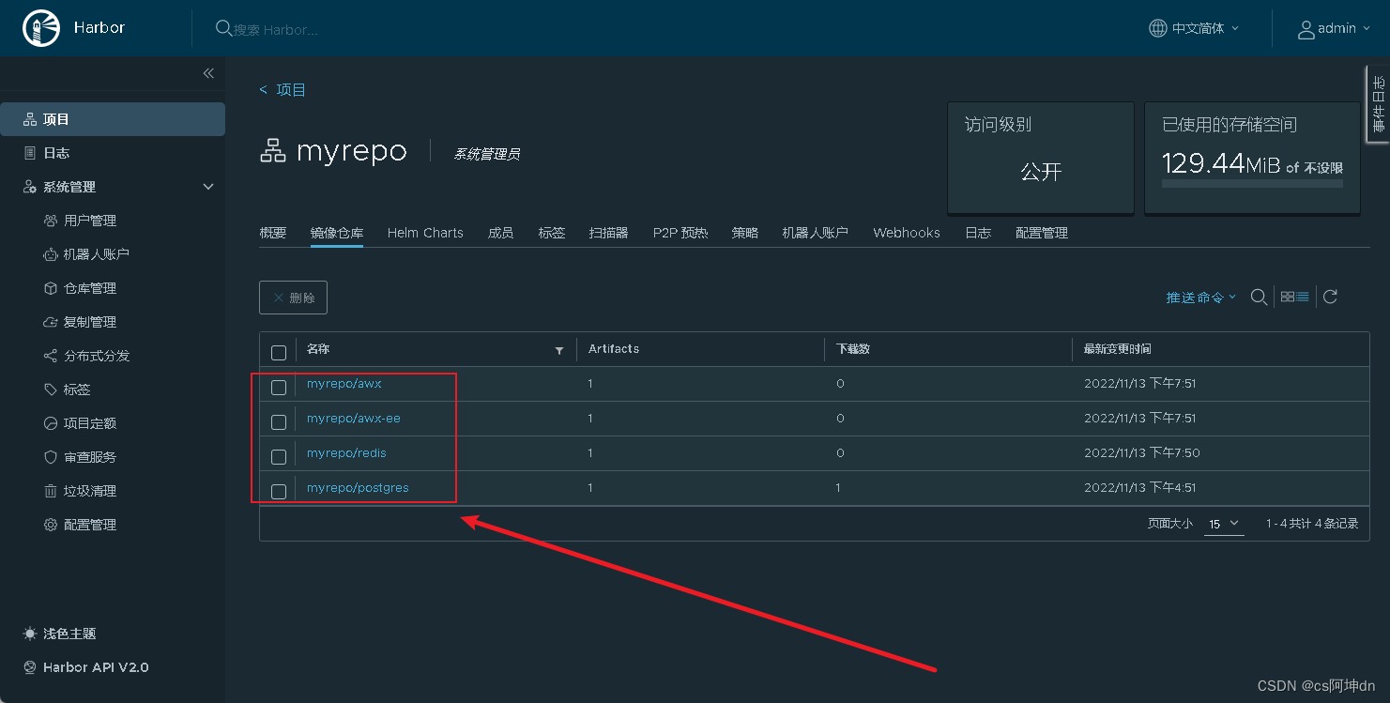This screenshot has height=703, width=1390.
Task: Click the 项目 projects icon in sidebar
Action: click(30, 119)
